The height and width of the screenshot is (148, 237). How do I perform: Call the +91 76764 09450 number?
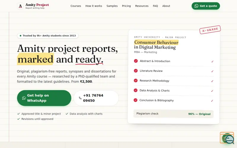[x=96, y=98]
